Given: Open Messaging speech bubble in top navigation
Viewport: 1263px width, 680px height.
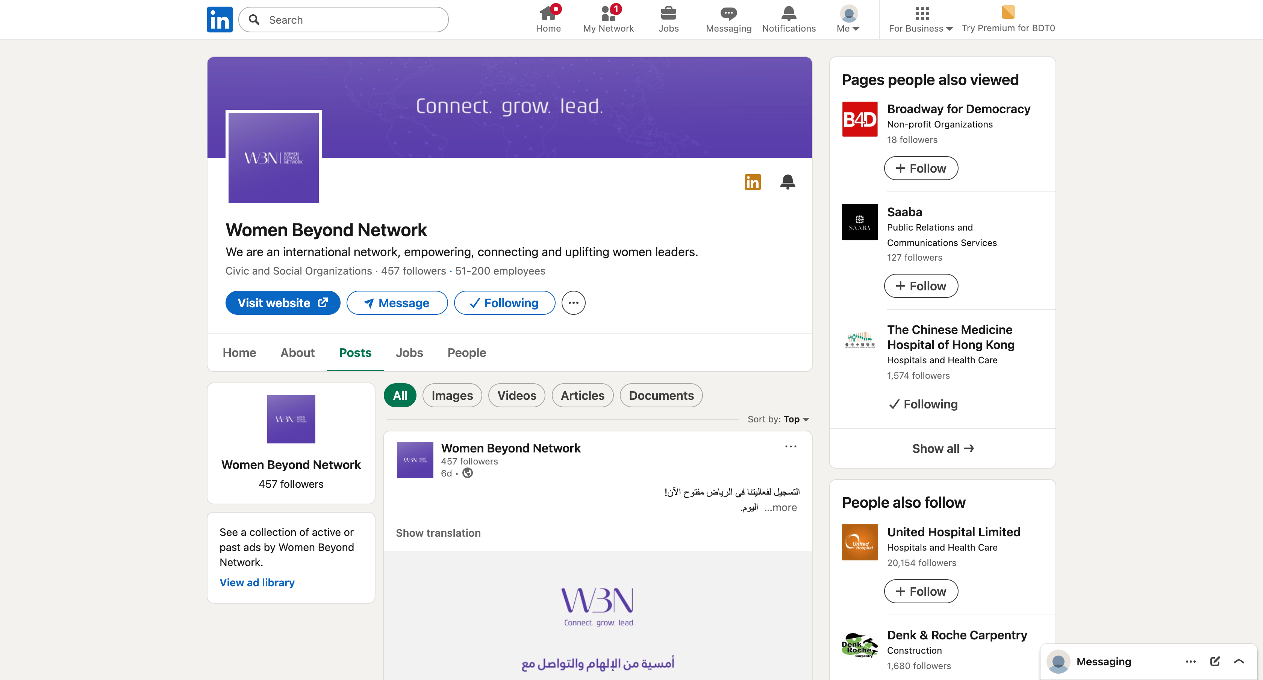Looking at the screenshot, I should click(x=728, y=20).
